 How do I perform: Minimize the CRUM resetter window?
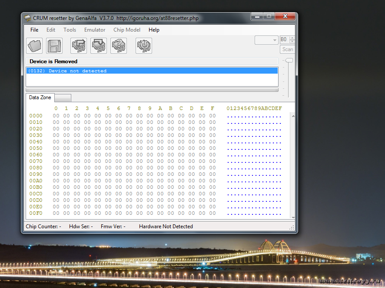coord(257,16)
